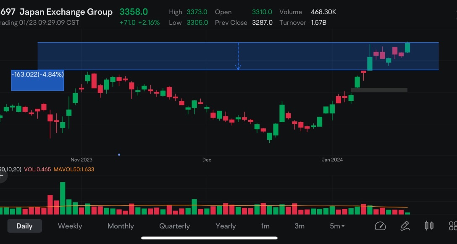Choose the 3m interval
The width and height of the screenshot is (457, 244).
coord(299,226)
